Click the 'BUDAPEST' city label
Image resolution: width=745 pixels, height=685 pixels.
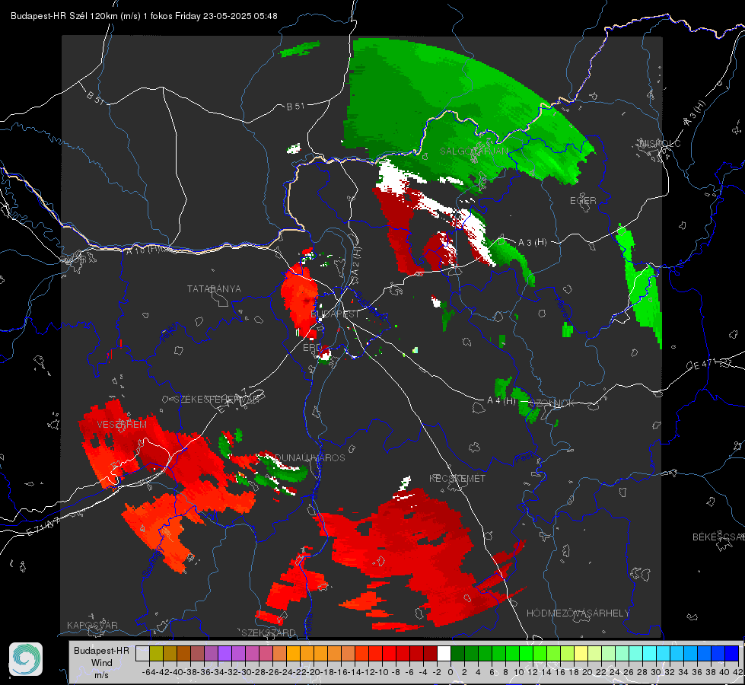[336, 314]
